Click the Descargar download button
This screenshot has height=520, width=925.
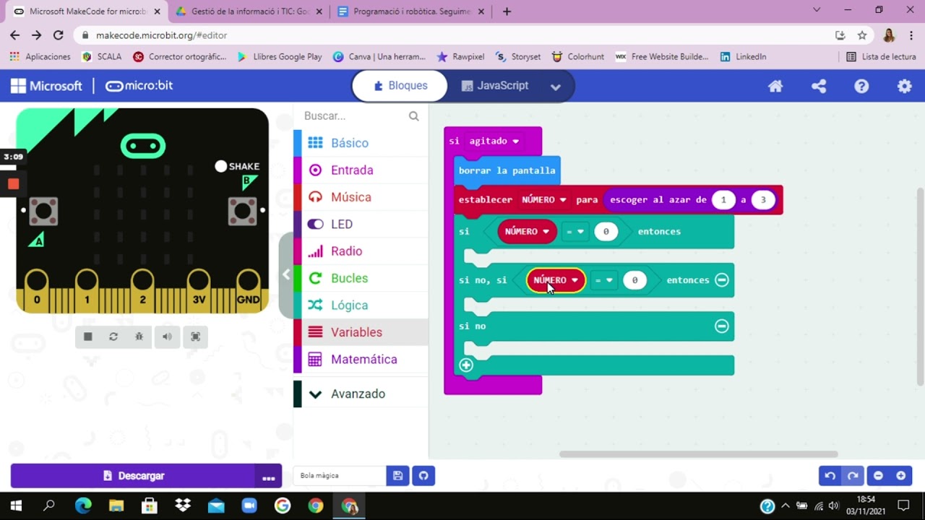[133, 476]
